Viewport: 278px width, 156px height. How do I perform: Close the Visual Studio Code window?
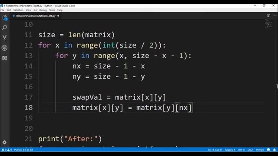tap(273, 6)
